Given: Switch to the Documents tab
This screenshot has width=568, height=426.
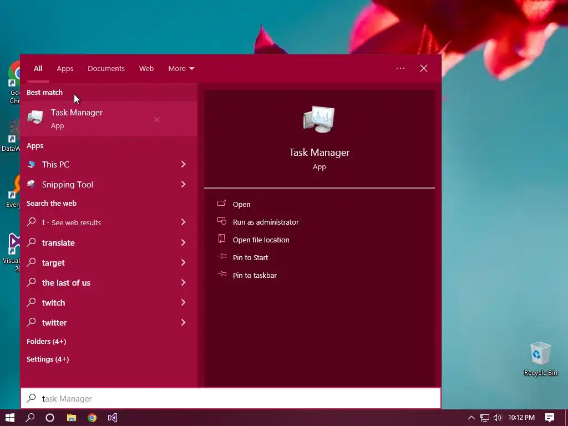Looking at the screenshot, I should click(x=106, y=68).
